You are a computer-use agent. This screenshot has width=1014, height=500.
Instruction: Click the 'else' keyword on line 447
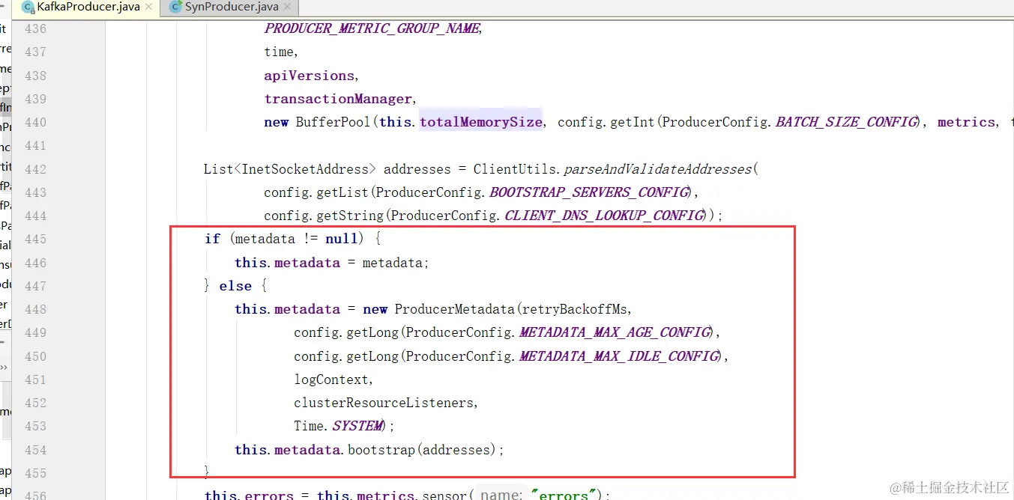235,286
